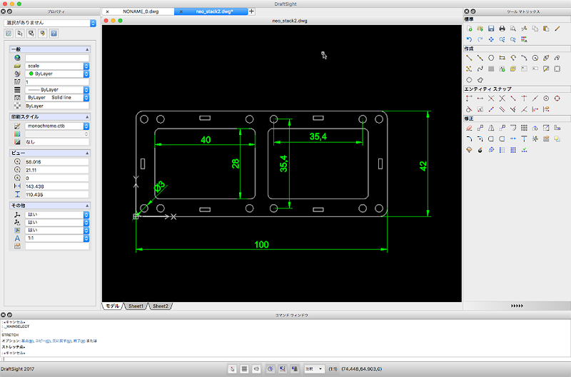
Task: Add a new document tab with the plus button
Action: (x=251, y=11)
